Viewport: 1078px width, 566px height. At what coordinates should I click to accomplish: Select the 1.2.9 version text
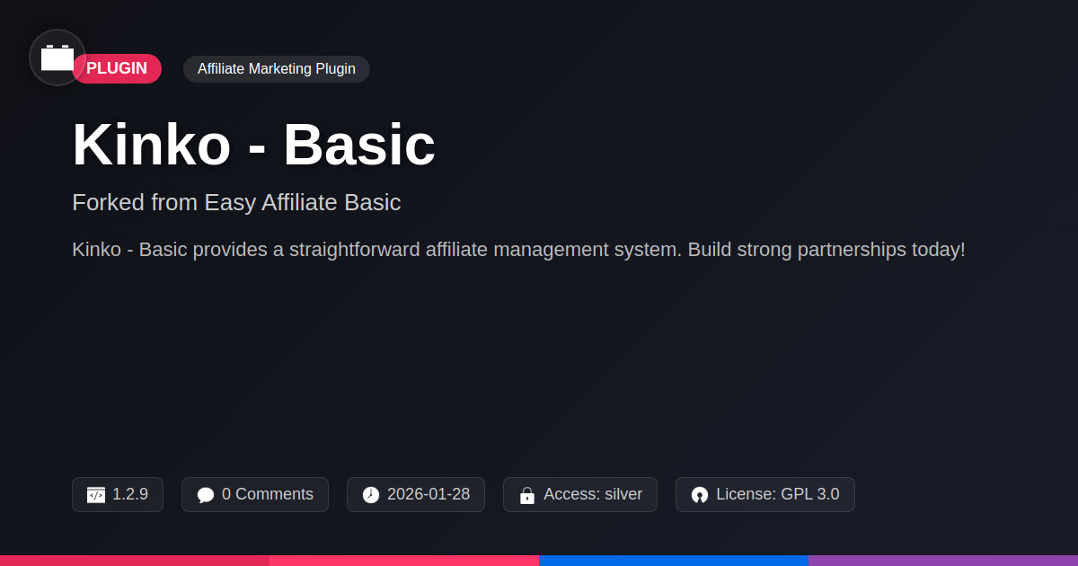130,494
